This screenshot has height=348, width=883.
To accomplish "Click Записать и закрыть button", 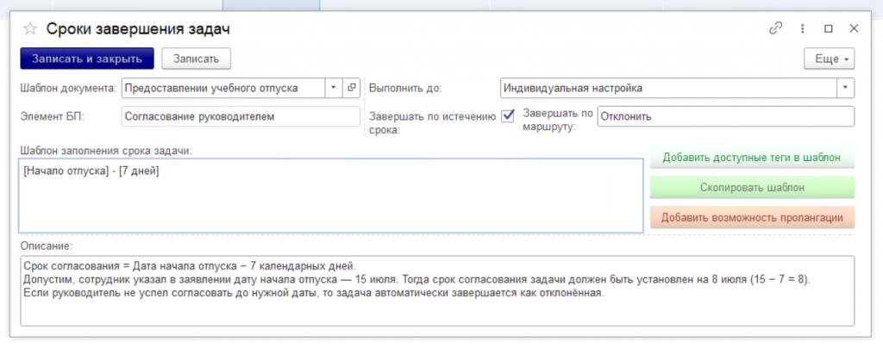I will [x=87, y=59].
